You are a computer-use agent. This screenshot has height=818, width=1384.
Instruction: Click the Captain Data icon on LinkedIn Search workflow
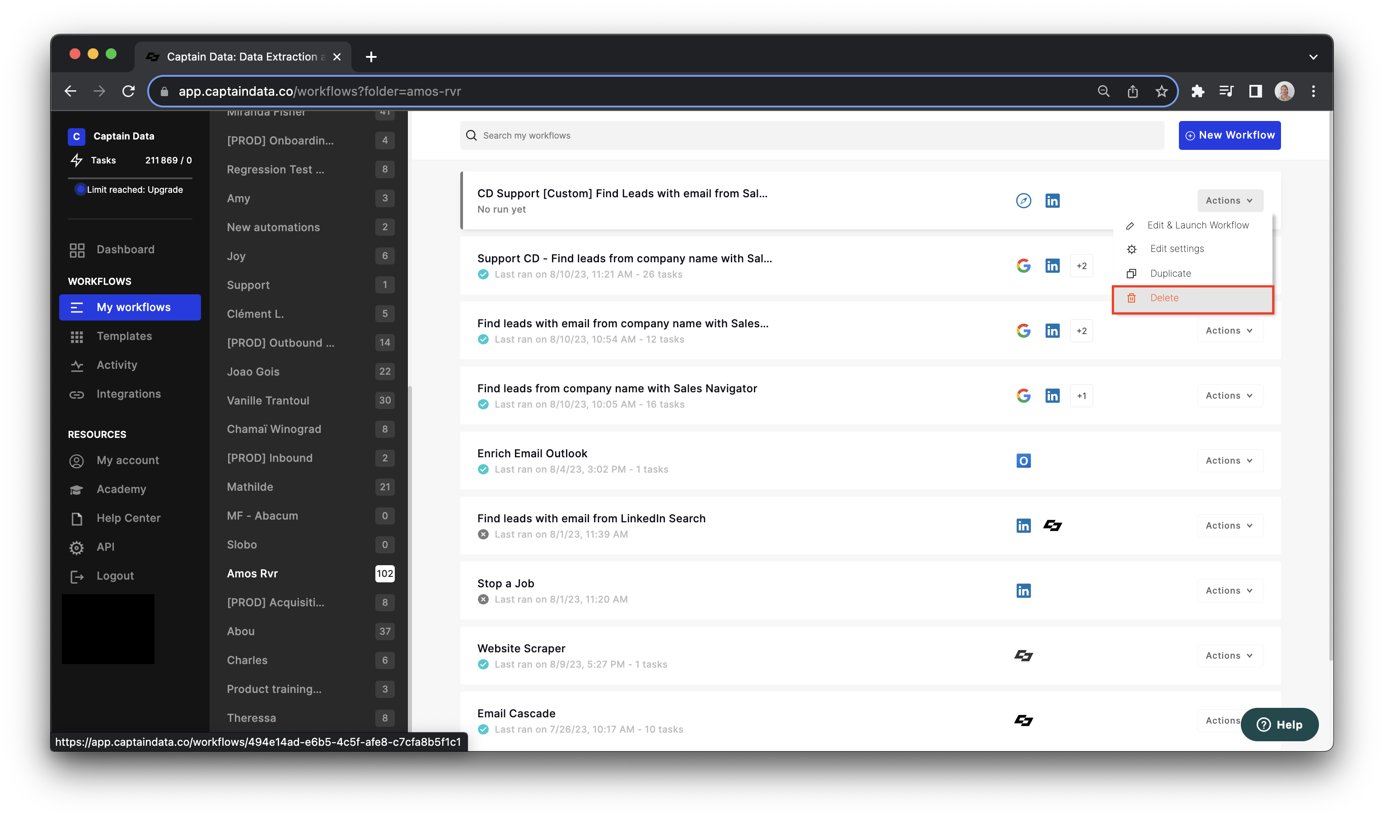[x=1052, y=526]
